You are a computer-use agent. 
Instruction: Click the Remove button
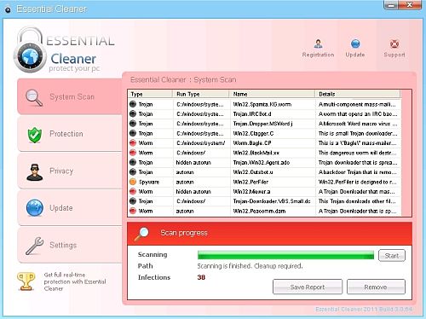point(376,287)
